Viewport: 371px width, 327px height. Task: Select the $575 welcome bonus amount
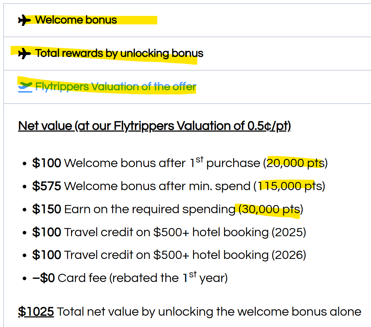46,186
